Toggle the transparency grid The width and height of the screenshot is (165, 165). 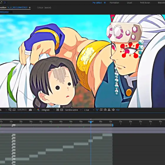click(x=62, y=110)
